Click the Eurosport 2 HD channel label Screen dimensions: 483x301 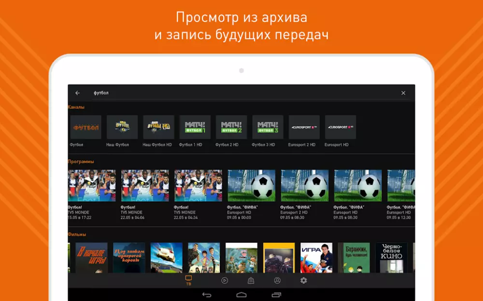(302, 144)
